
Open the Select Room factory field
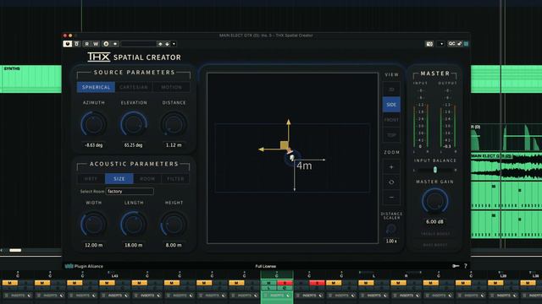click(x=130, y=192)
